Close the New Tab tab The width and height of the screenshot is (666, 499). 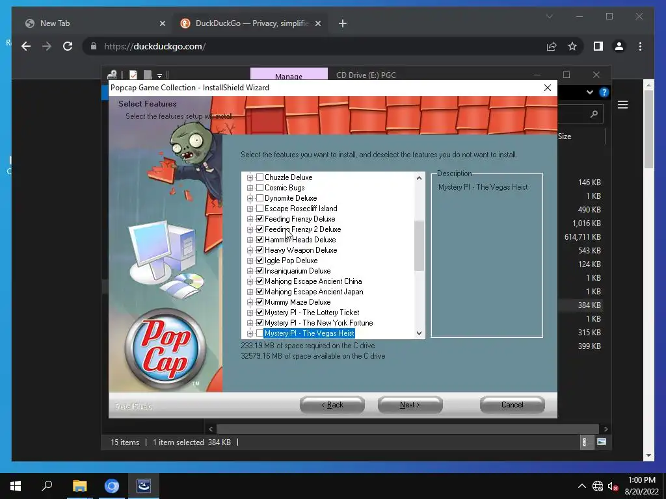[x=162, y=23]
